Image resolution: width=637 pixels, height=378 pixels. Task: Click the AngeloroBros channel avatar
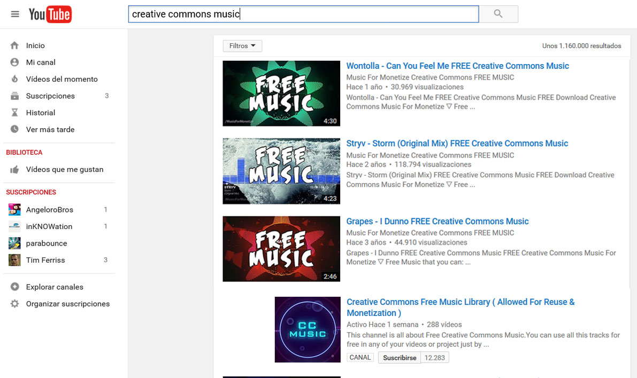14,210
